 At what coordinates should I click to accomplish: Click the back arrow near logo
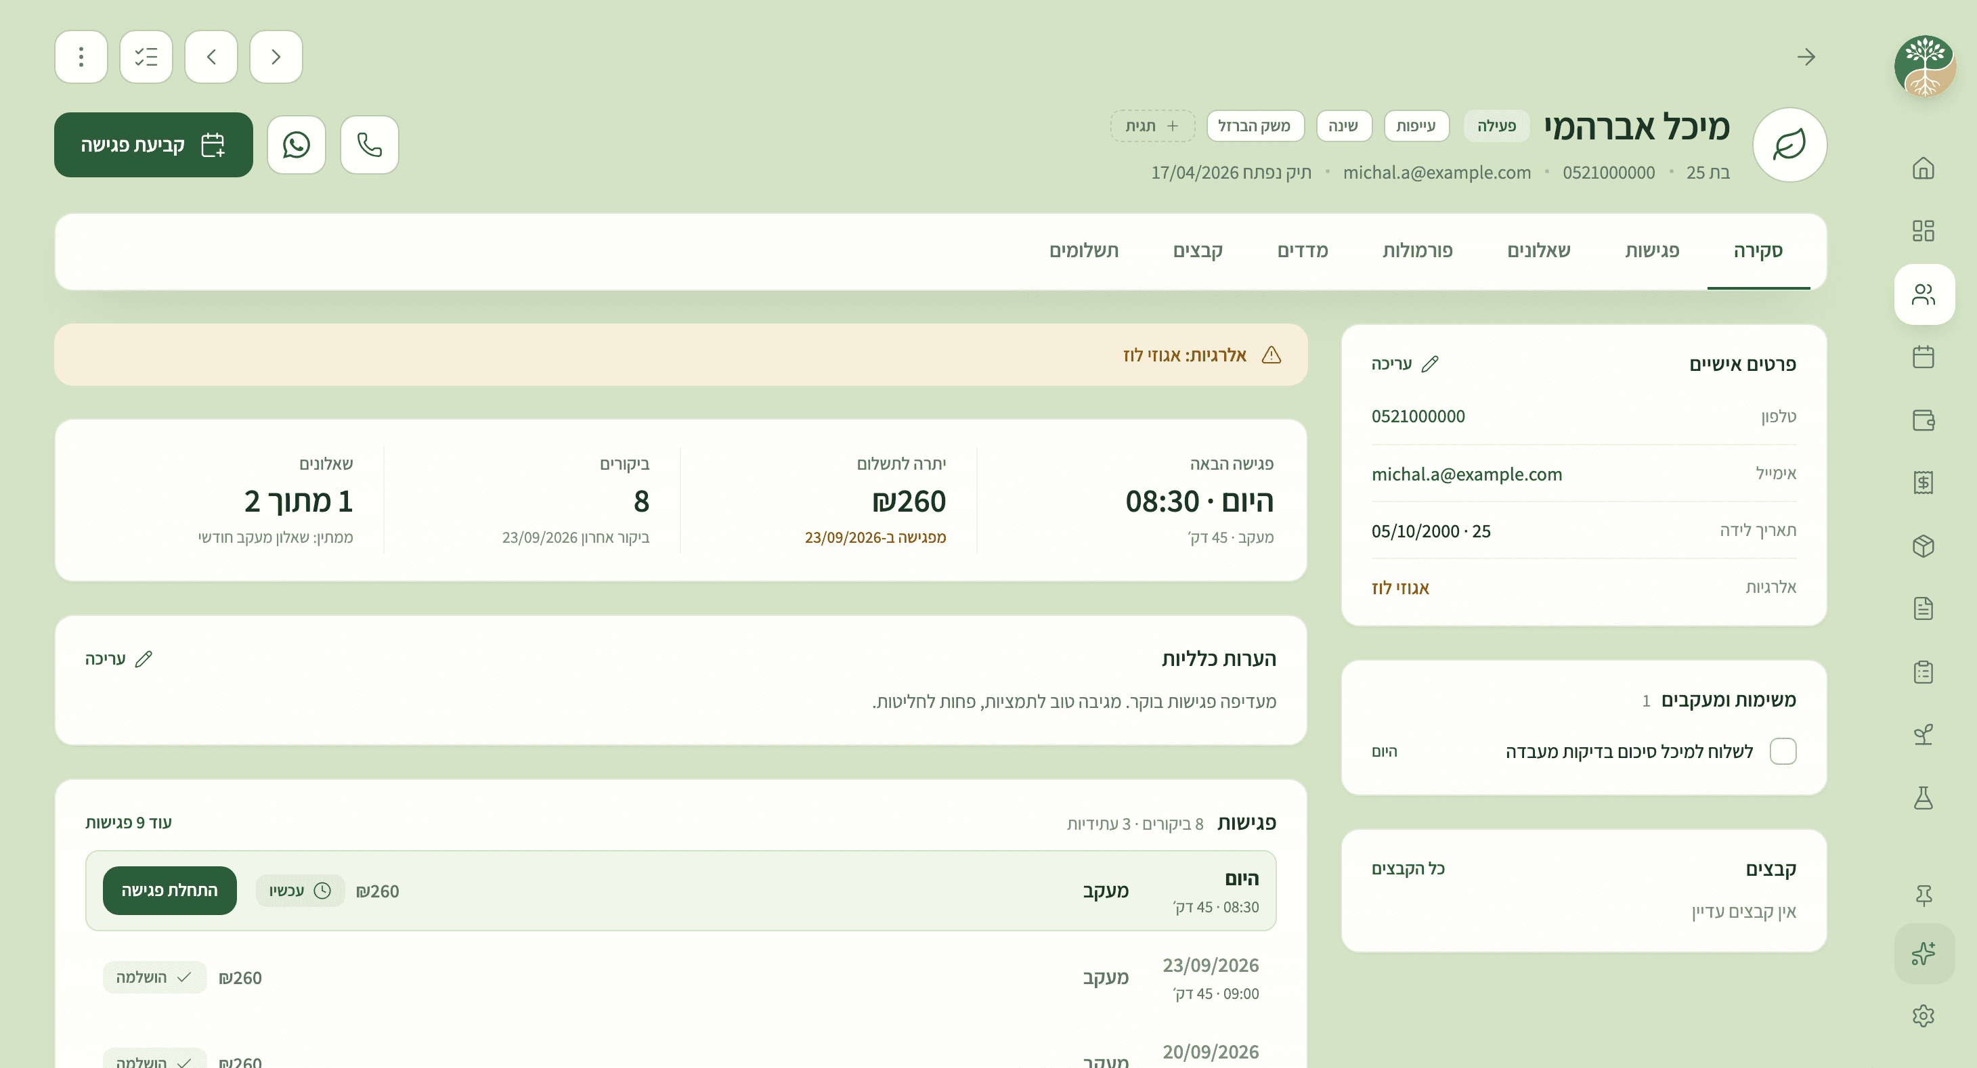click(x=1806, y=57)
